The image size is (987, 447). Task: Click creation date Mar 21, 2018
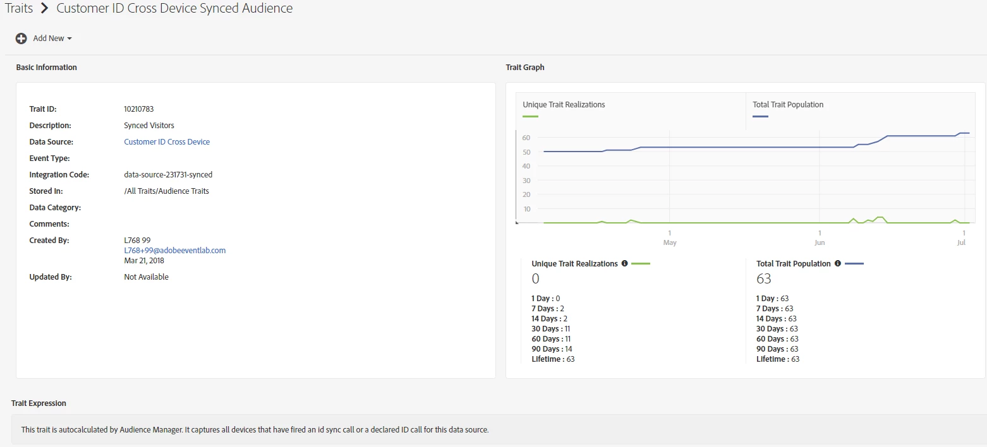[144, 260]
